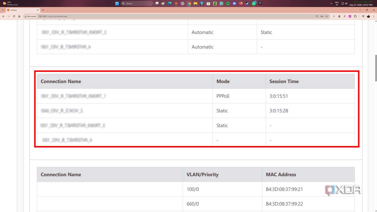The image size is (377, 212).
Task: Open the ChatGPT app from the taskbar
Action: click(x=182, y=4)
